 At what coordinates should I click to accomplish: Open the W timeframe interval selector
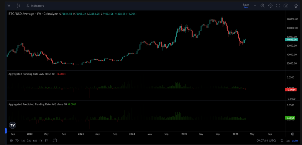[9, 6]
